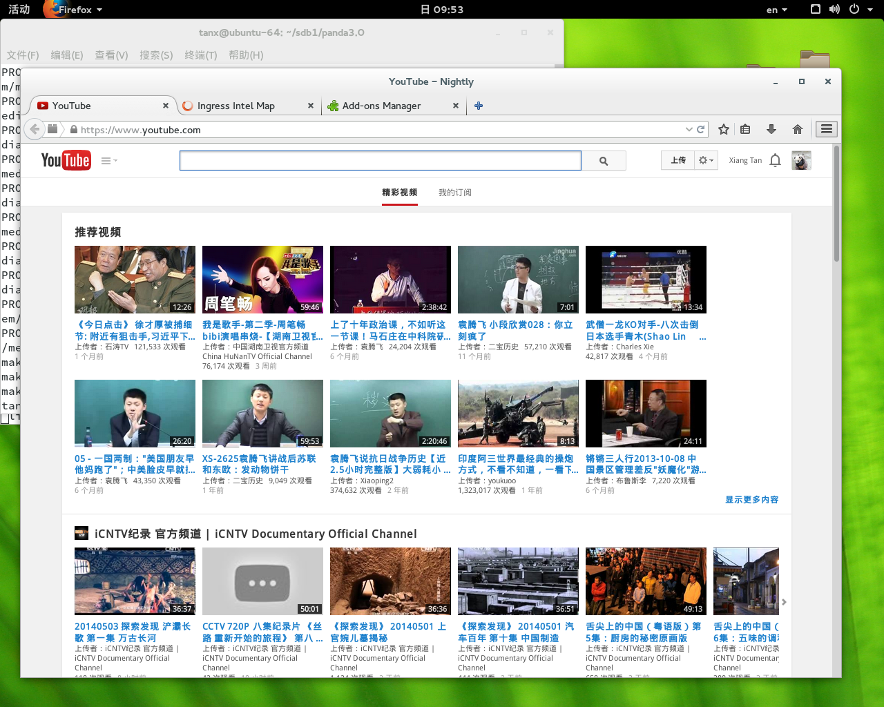Click the volume speaker icon in top bar
This screenshot has height=707, width=884.
pyautogui.click(x=834, y=9)
